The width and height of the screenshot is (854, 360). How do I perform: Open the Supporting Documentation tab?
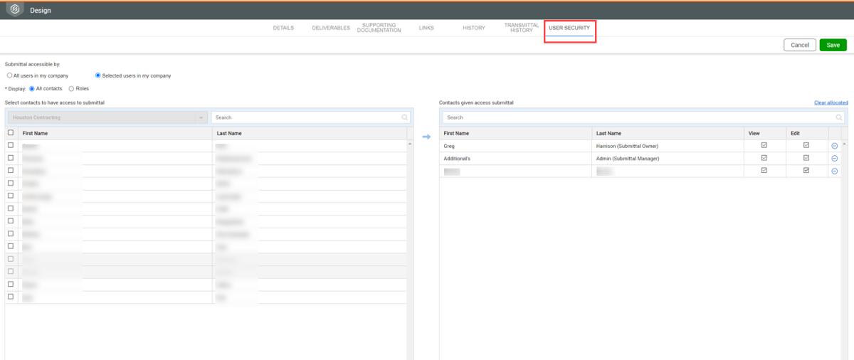pyautogui.click(x=379, y=28)
